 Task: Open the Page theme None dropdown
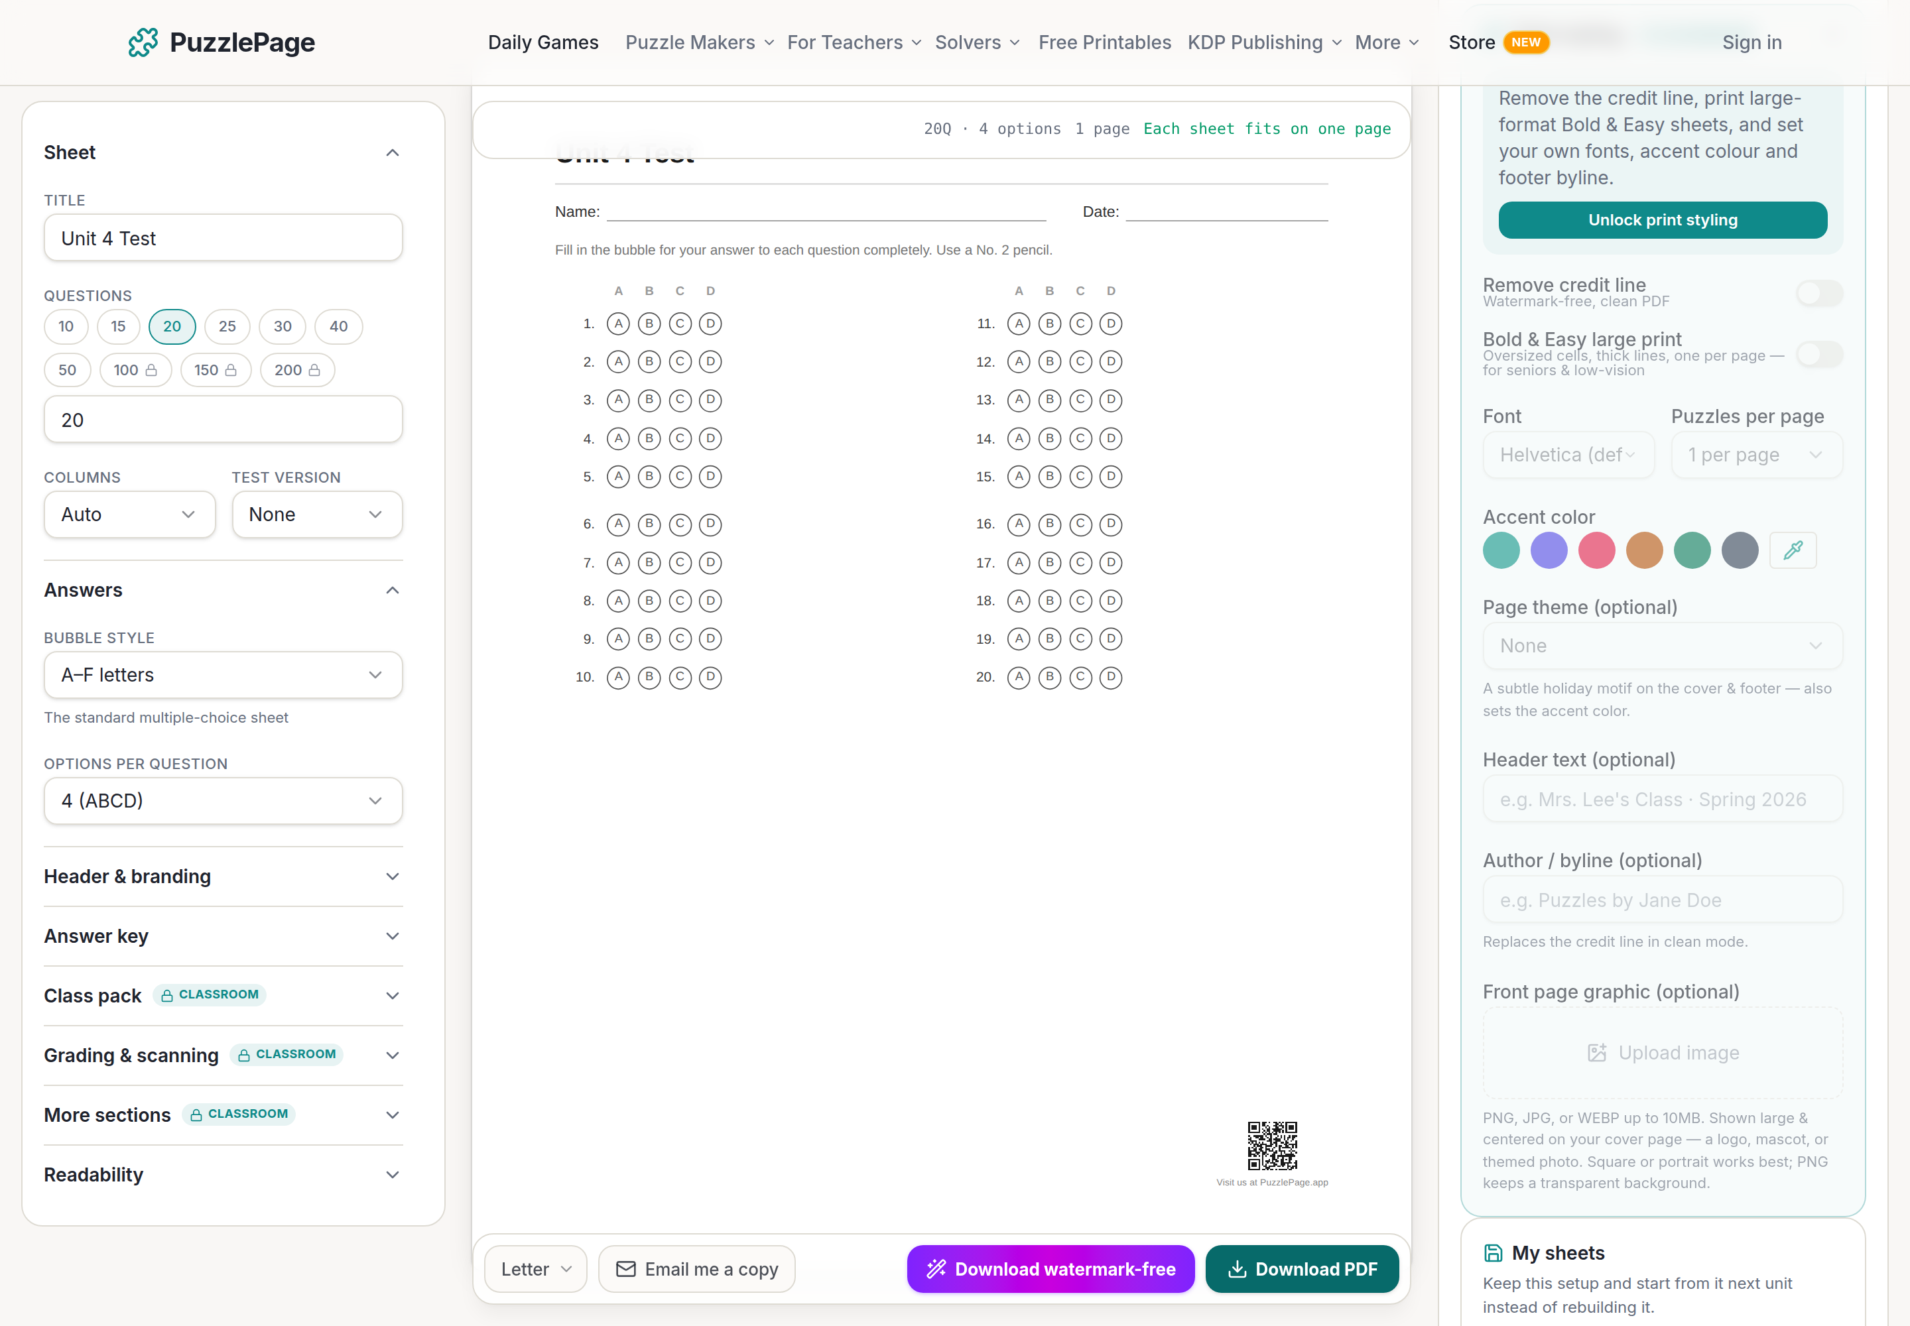tap(1663, 646)
